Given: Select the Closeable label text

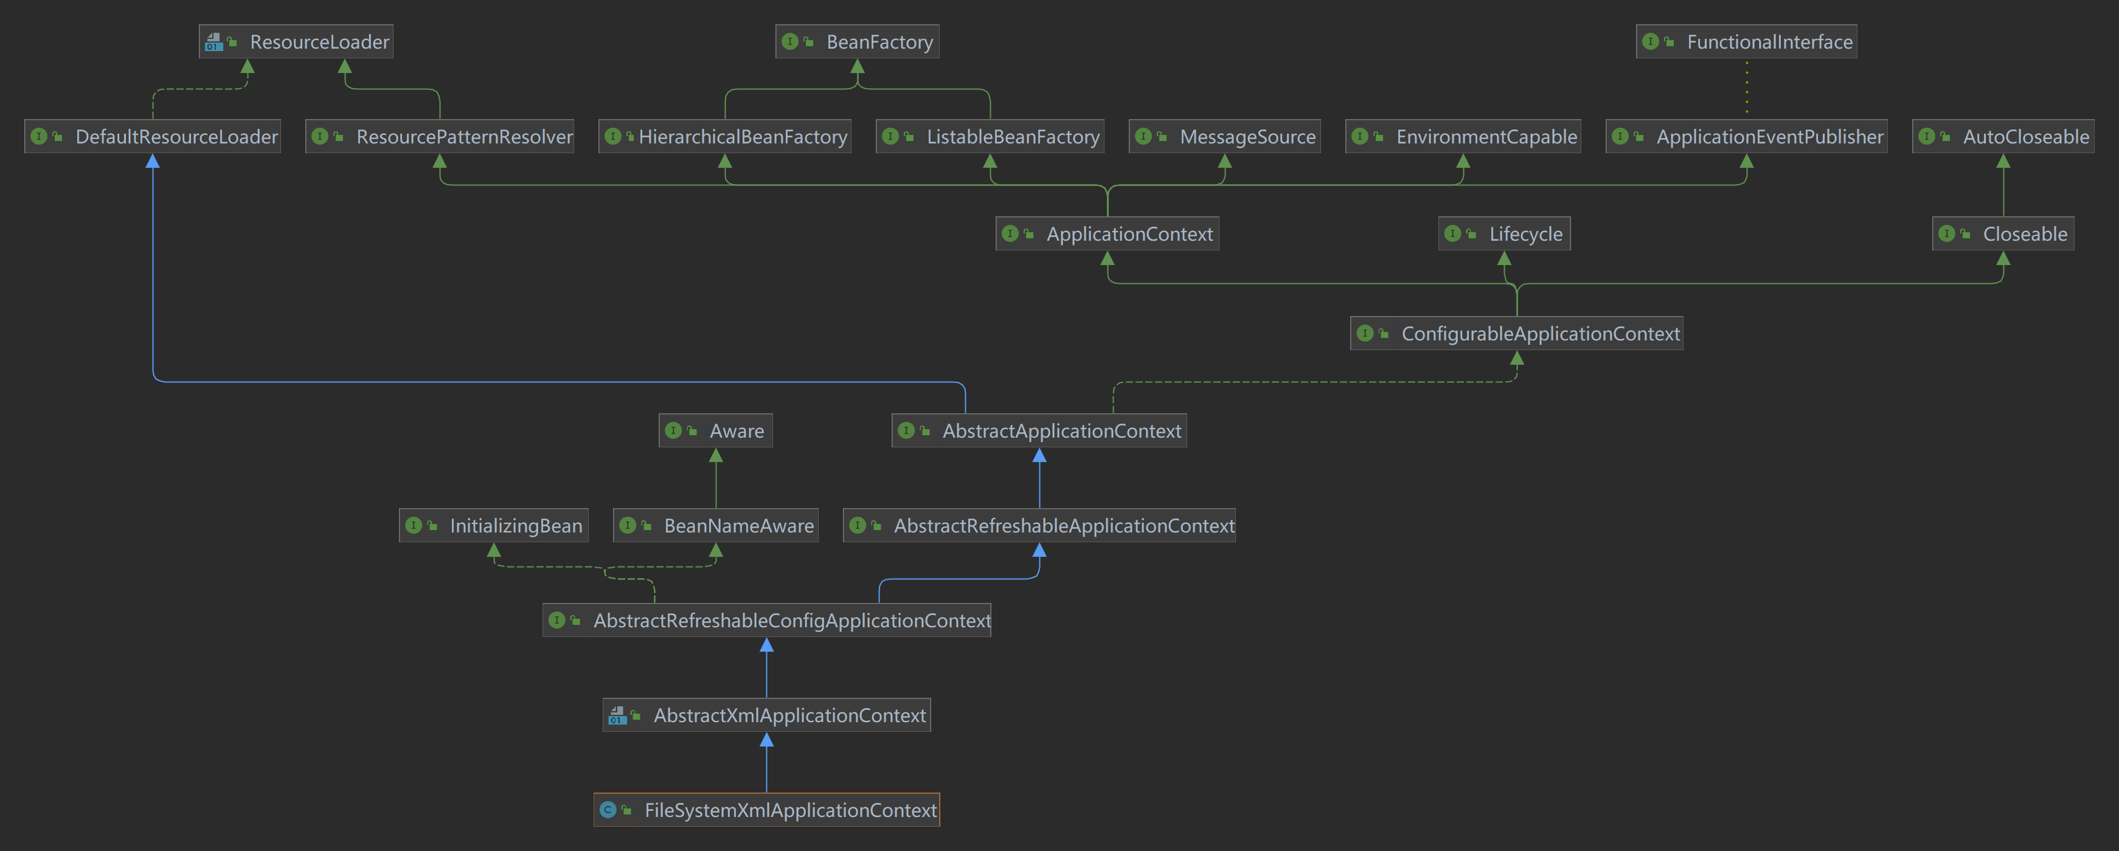Looking at the screenshot, I should tap(2025, 235).
